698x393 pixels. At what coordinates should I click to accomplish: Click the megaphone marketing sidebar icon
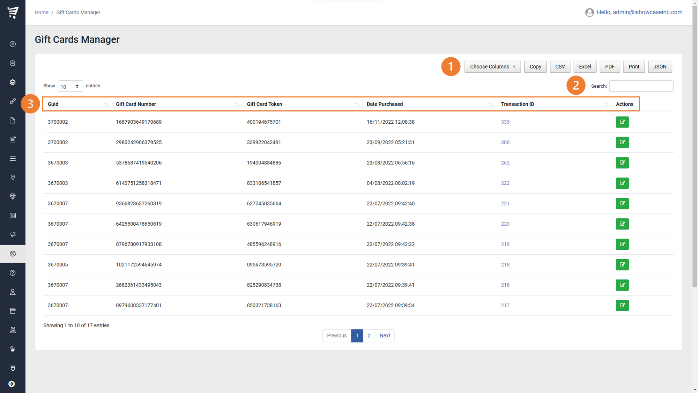13,234
